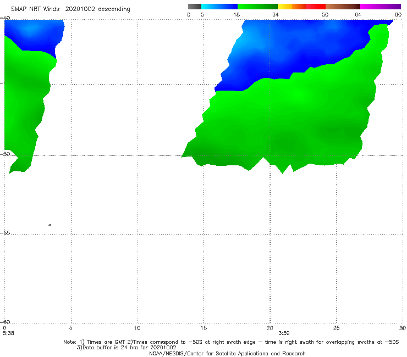
Task: Click the blue segment of the wind color bar
Action: pos(219,7)
